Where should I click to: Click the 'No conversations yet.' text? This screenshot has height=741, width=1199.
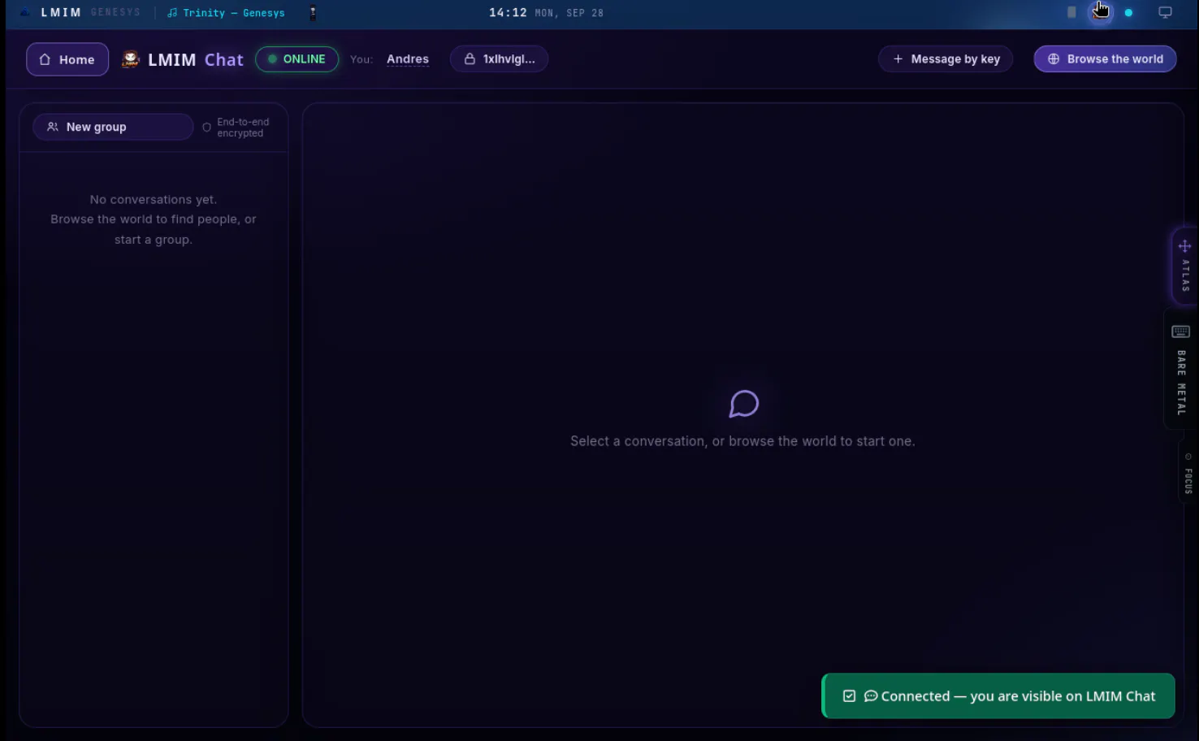click(154, 200)
